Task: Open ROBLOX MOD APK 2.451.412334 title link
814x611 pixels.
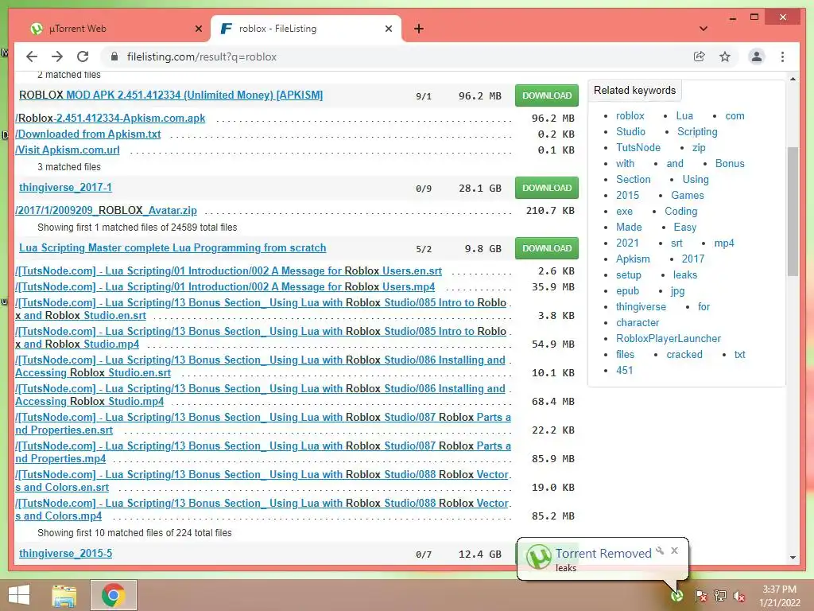Action: pos(171,95)
